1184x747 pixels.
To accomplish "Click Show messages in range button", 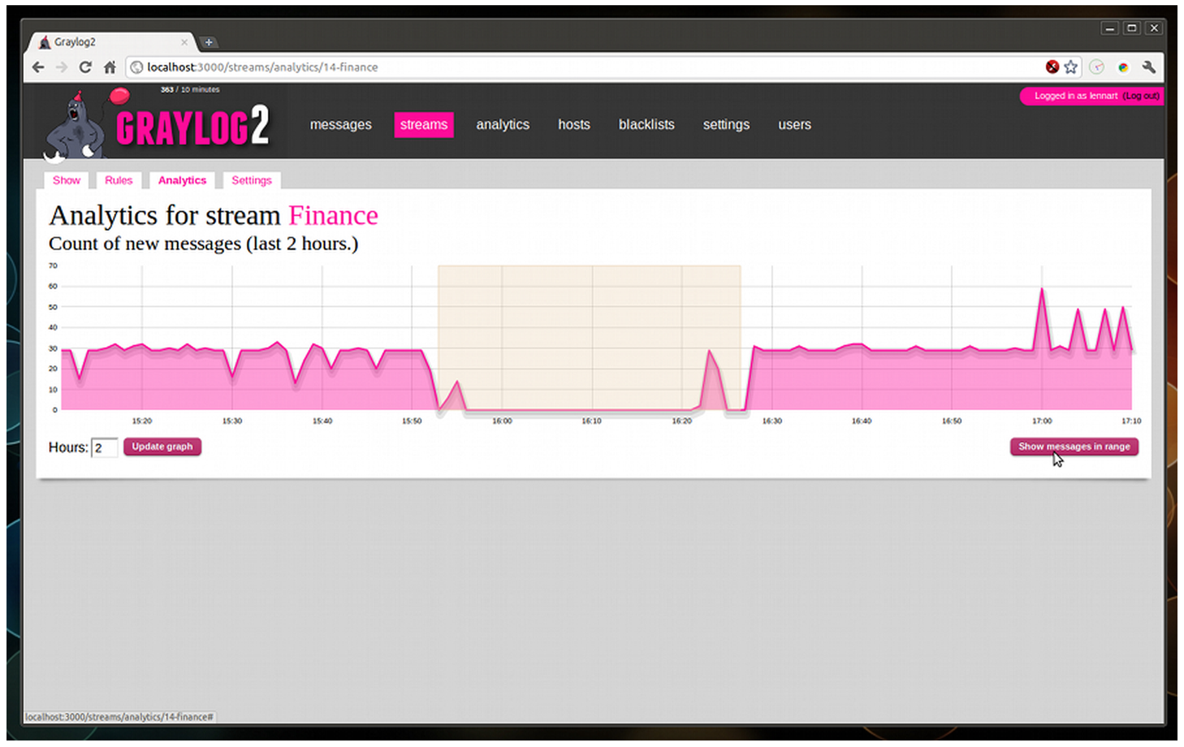I will 1074,446.
